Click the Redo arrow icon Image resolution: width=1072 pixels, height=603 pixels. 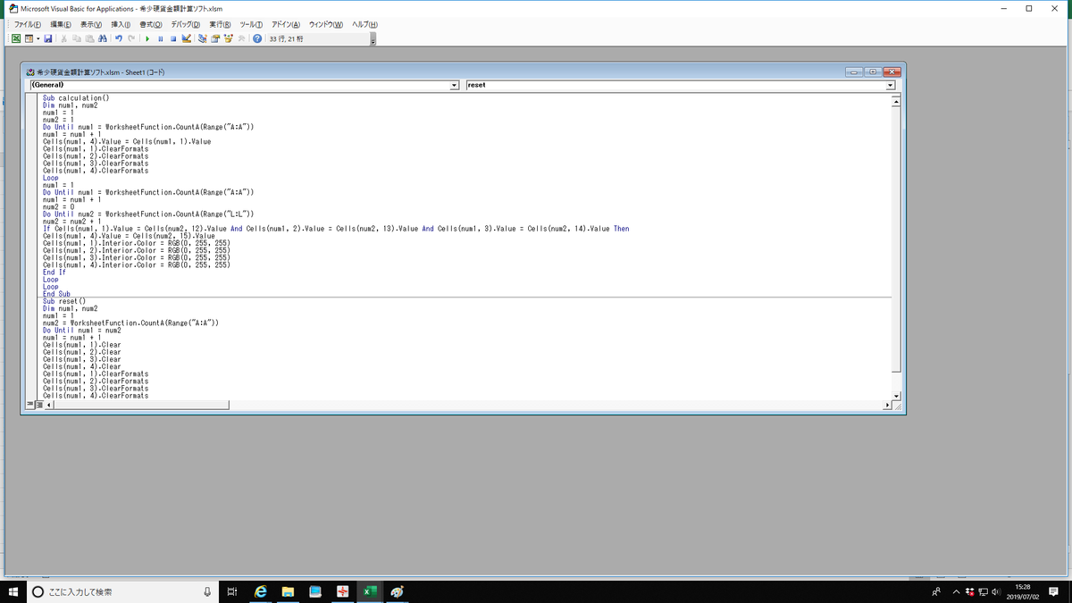pos(131,38)
